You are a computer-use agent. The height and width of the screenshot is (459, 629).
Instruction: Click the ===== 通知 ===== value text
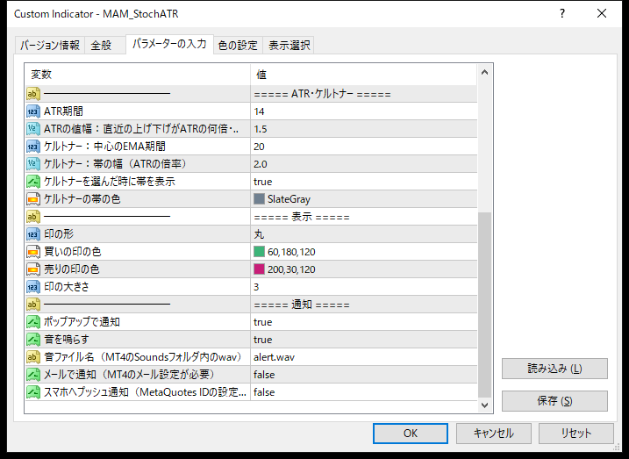tap(302, 305)
